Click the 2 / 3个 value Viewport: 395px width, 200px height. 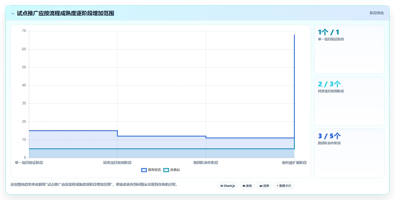click(329, 84)
